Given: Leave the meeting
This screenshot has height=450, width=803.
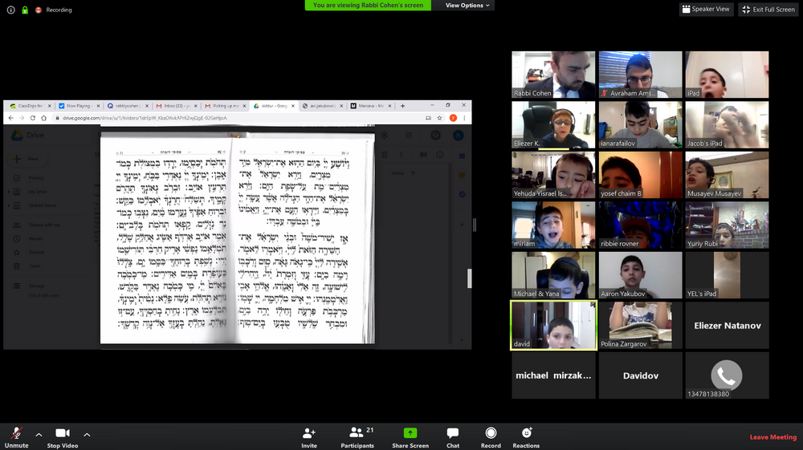Looking at the screenshot, I should coord(772,436).
